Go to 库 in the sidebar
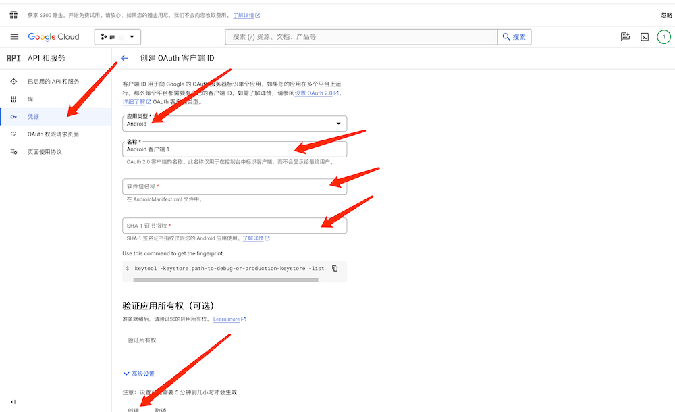Screen dimensions: 675x412 [x=30, y=99]
